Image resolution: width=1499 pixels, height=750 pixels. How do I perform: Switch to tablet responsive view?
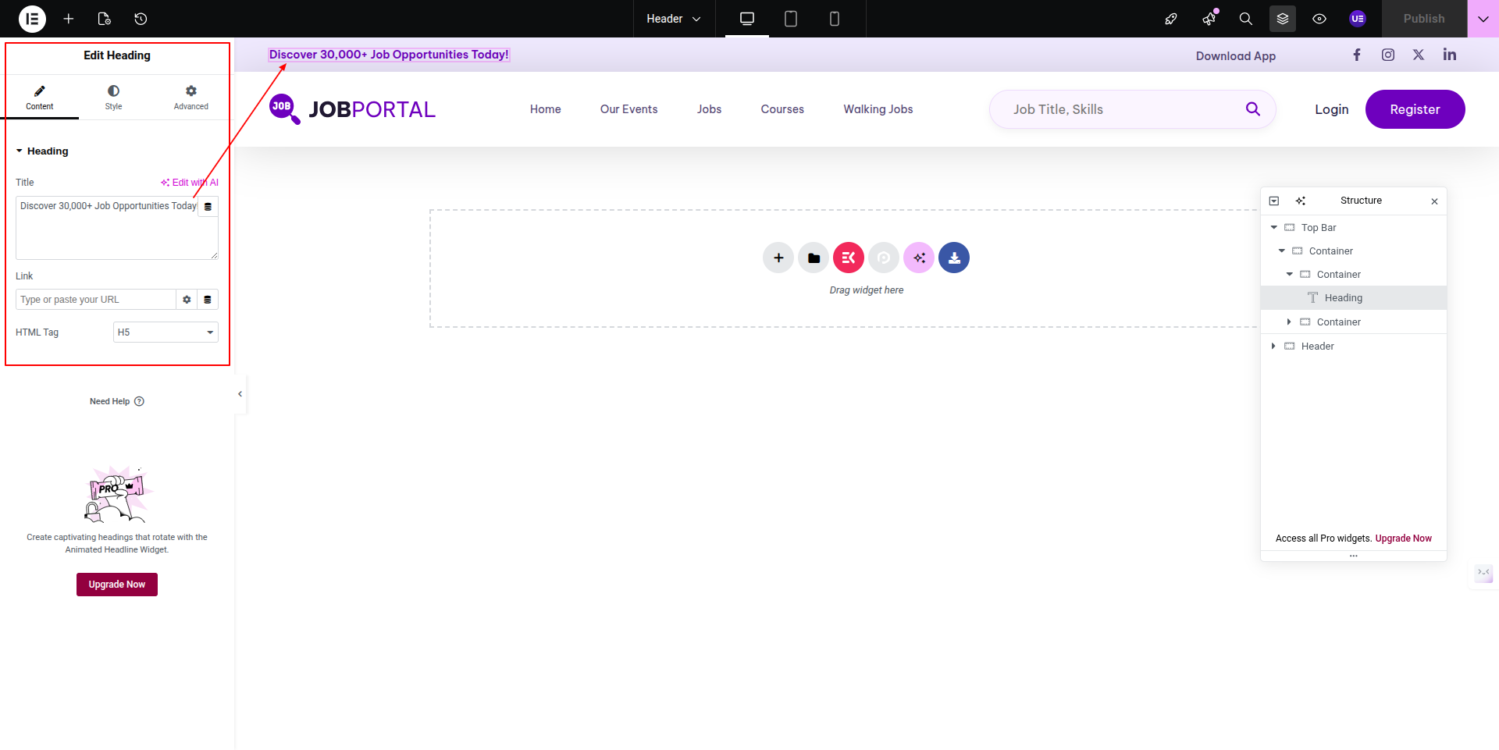[790, 19]
